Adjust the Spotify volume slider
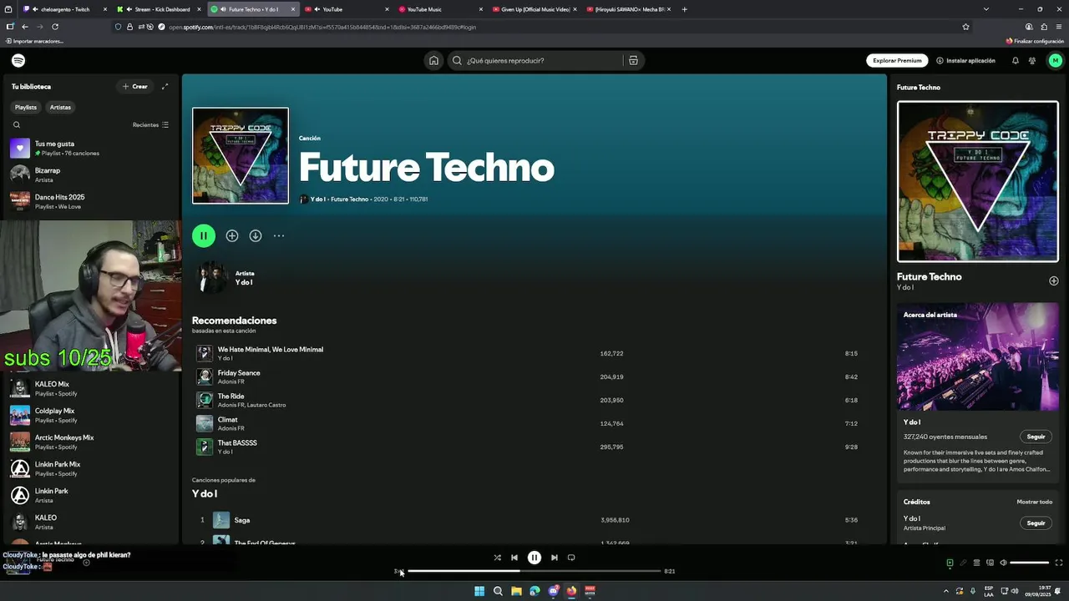 [1030, 563]
